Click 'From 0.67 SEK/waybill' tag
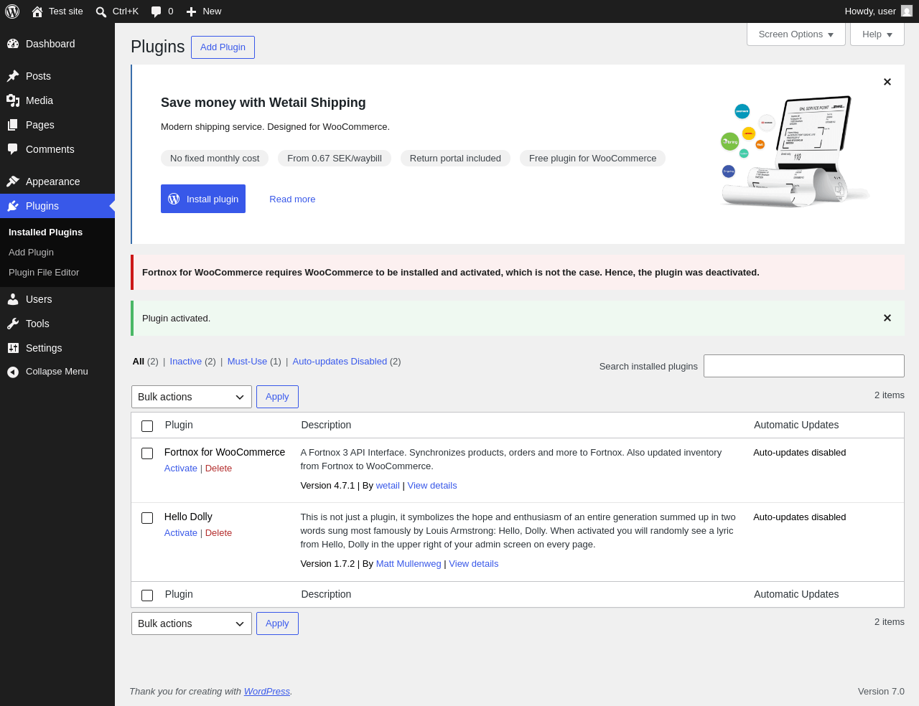 click(x=335, y=159)
